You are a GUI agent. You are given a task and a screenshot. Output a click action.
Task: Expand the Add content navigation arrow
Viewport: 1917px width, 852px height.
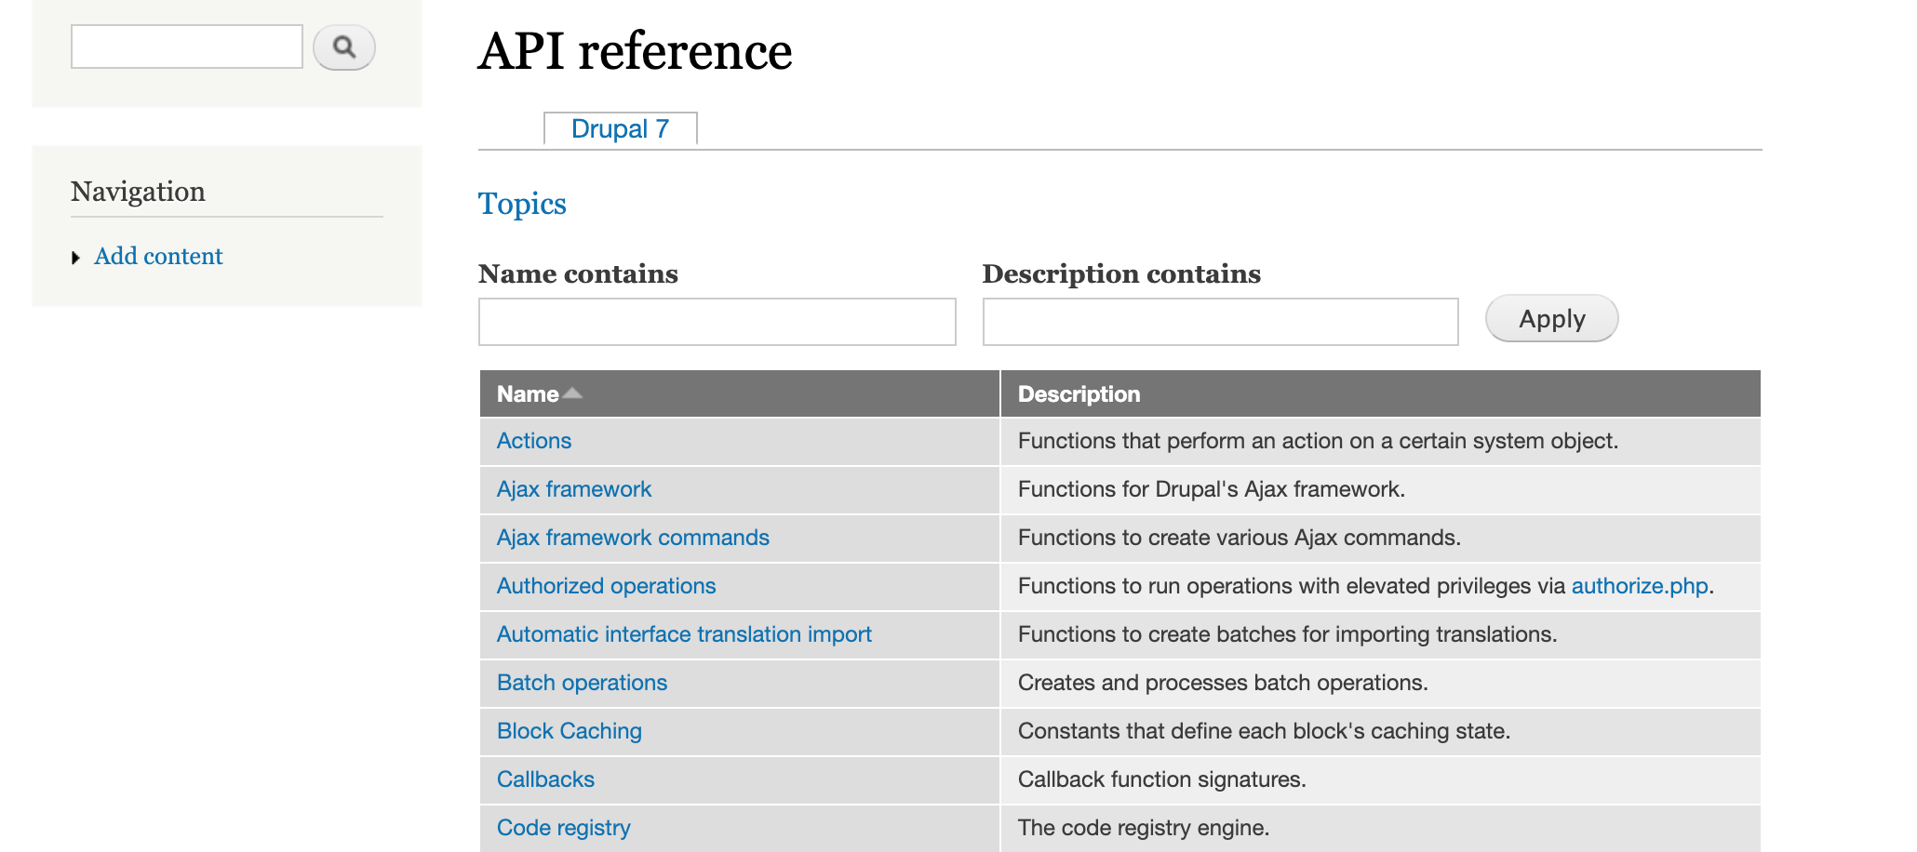pyautogui.click(x=76, y=258)
